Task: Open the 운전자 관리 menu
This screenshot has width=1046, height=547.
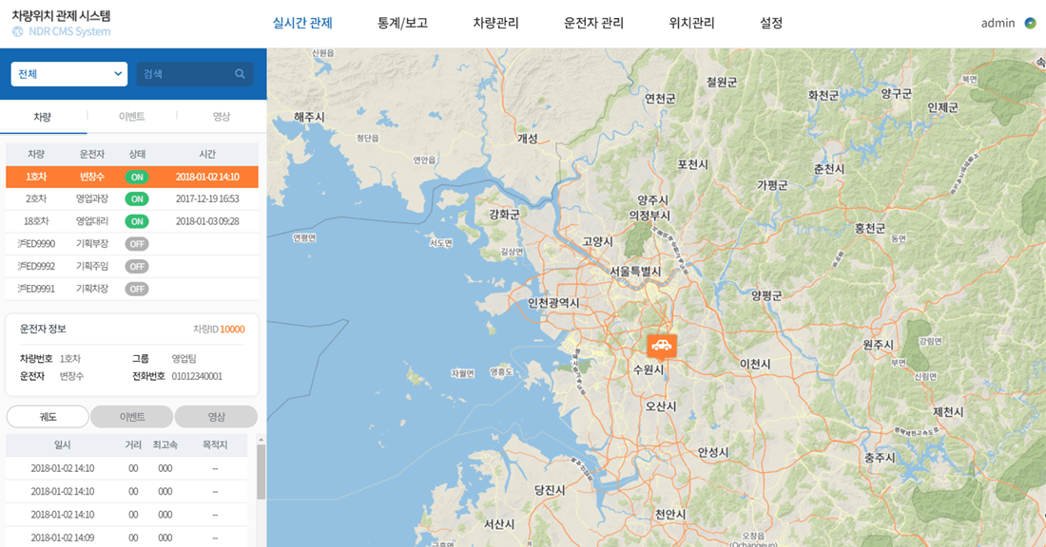Action: [x=593, y=24]
